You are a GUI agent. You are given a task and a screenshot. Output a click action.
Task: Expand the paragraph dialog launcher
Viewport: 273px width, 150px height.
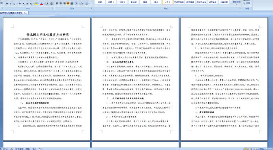click(x=91, y=8)
